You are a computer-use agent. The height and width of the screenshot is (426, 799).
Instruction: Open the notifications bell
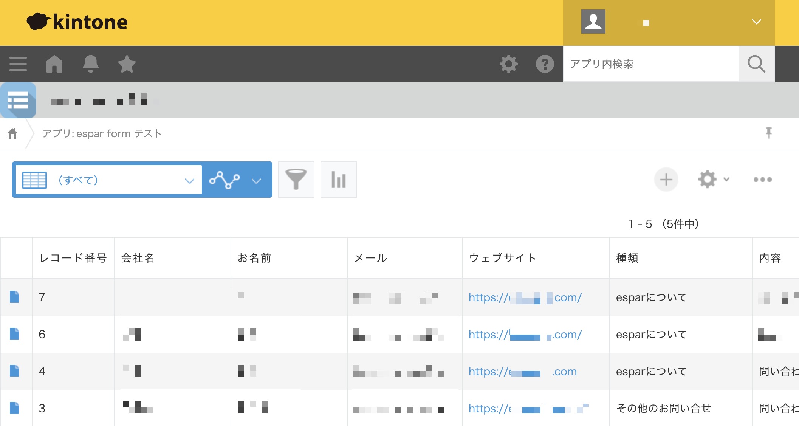pyautogui.click(x=91, y=64)
